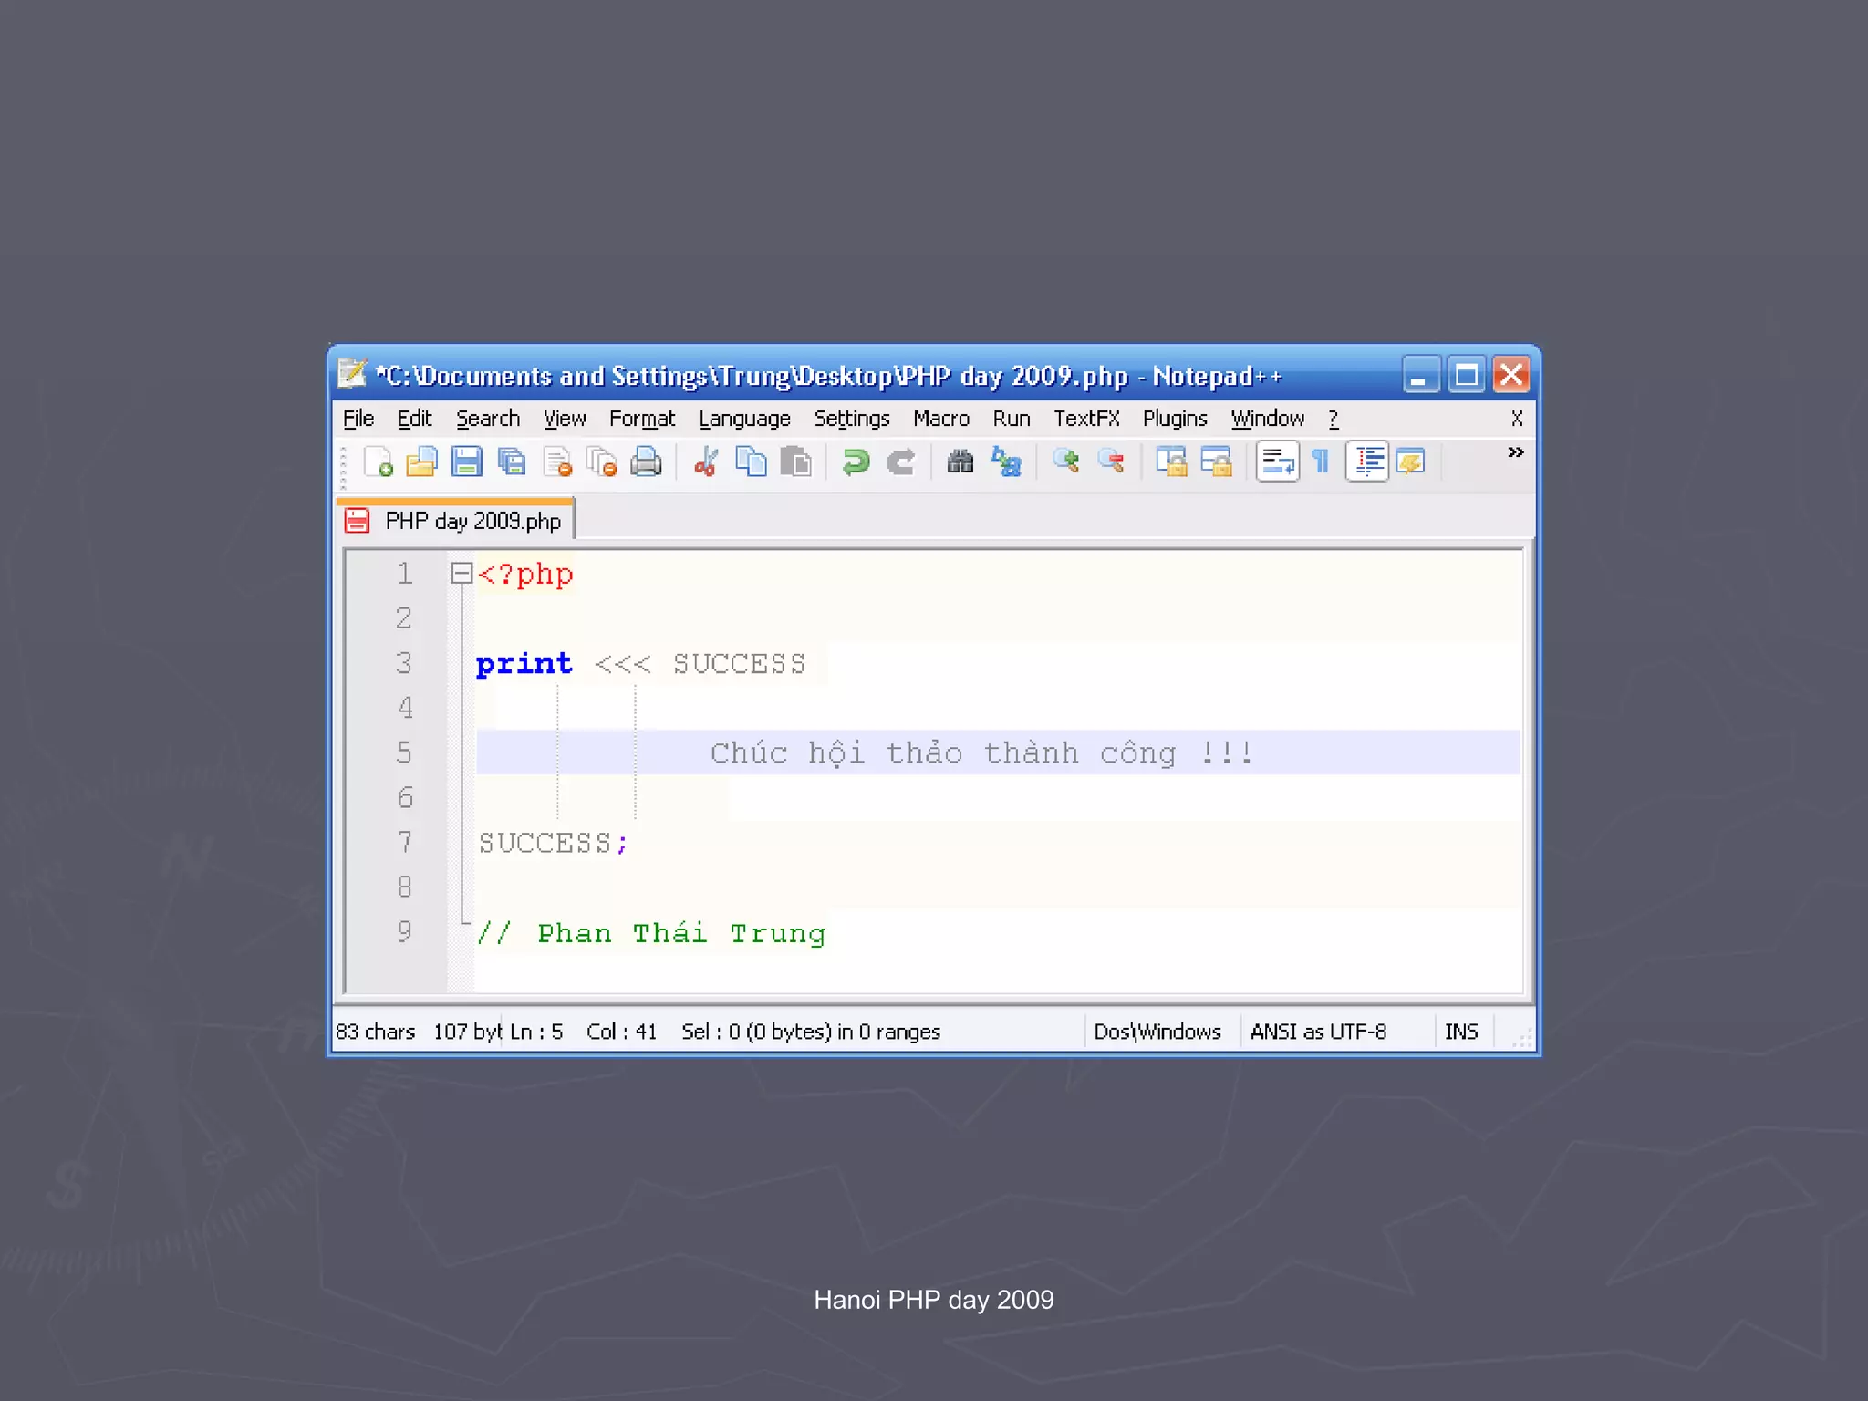Click the Undo green arrow icon
The height and width of the screenshot is (1401, 1868).
click(x=856, y=462)
